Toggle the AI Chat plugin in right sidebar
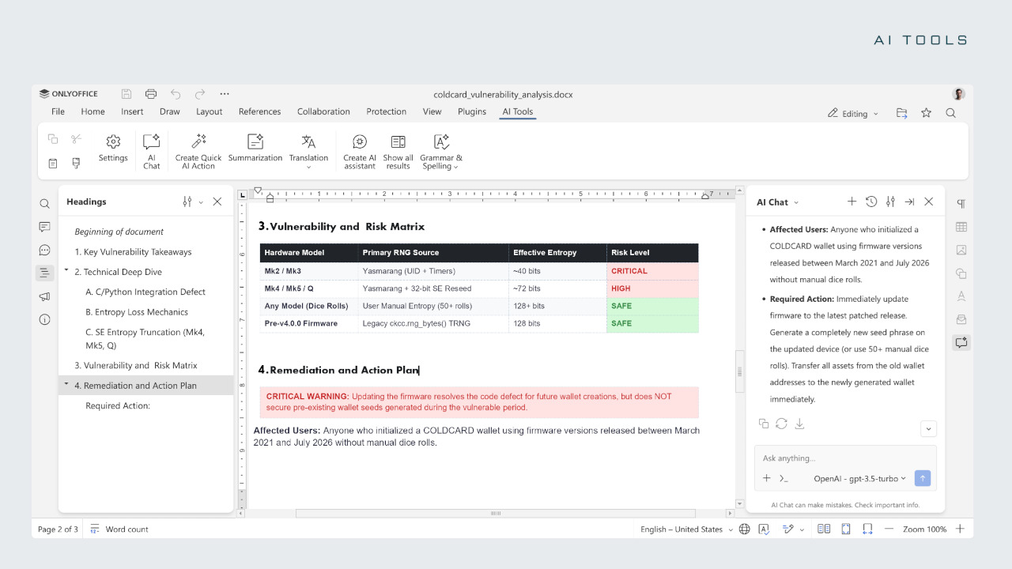Viewport: 1012px width, 569px height. click(x=961, y=342)
